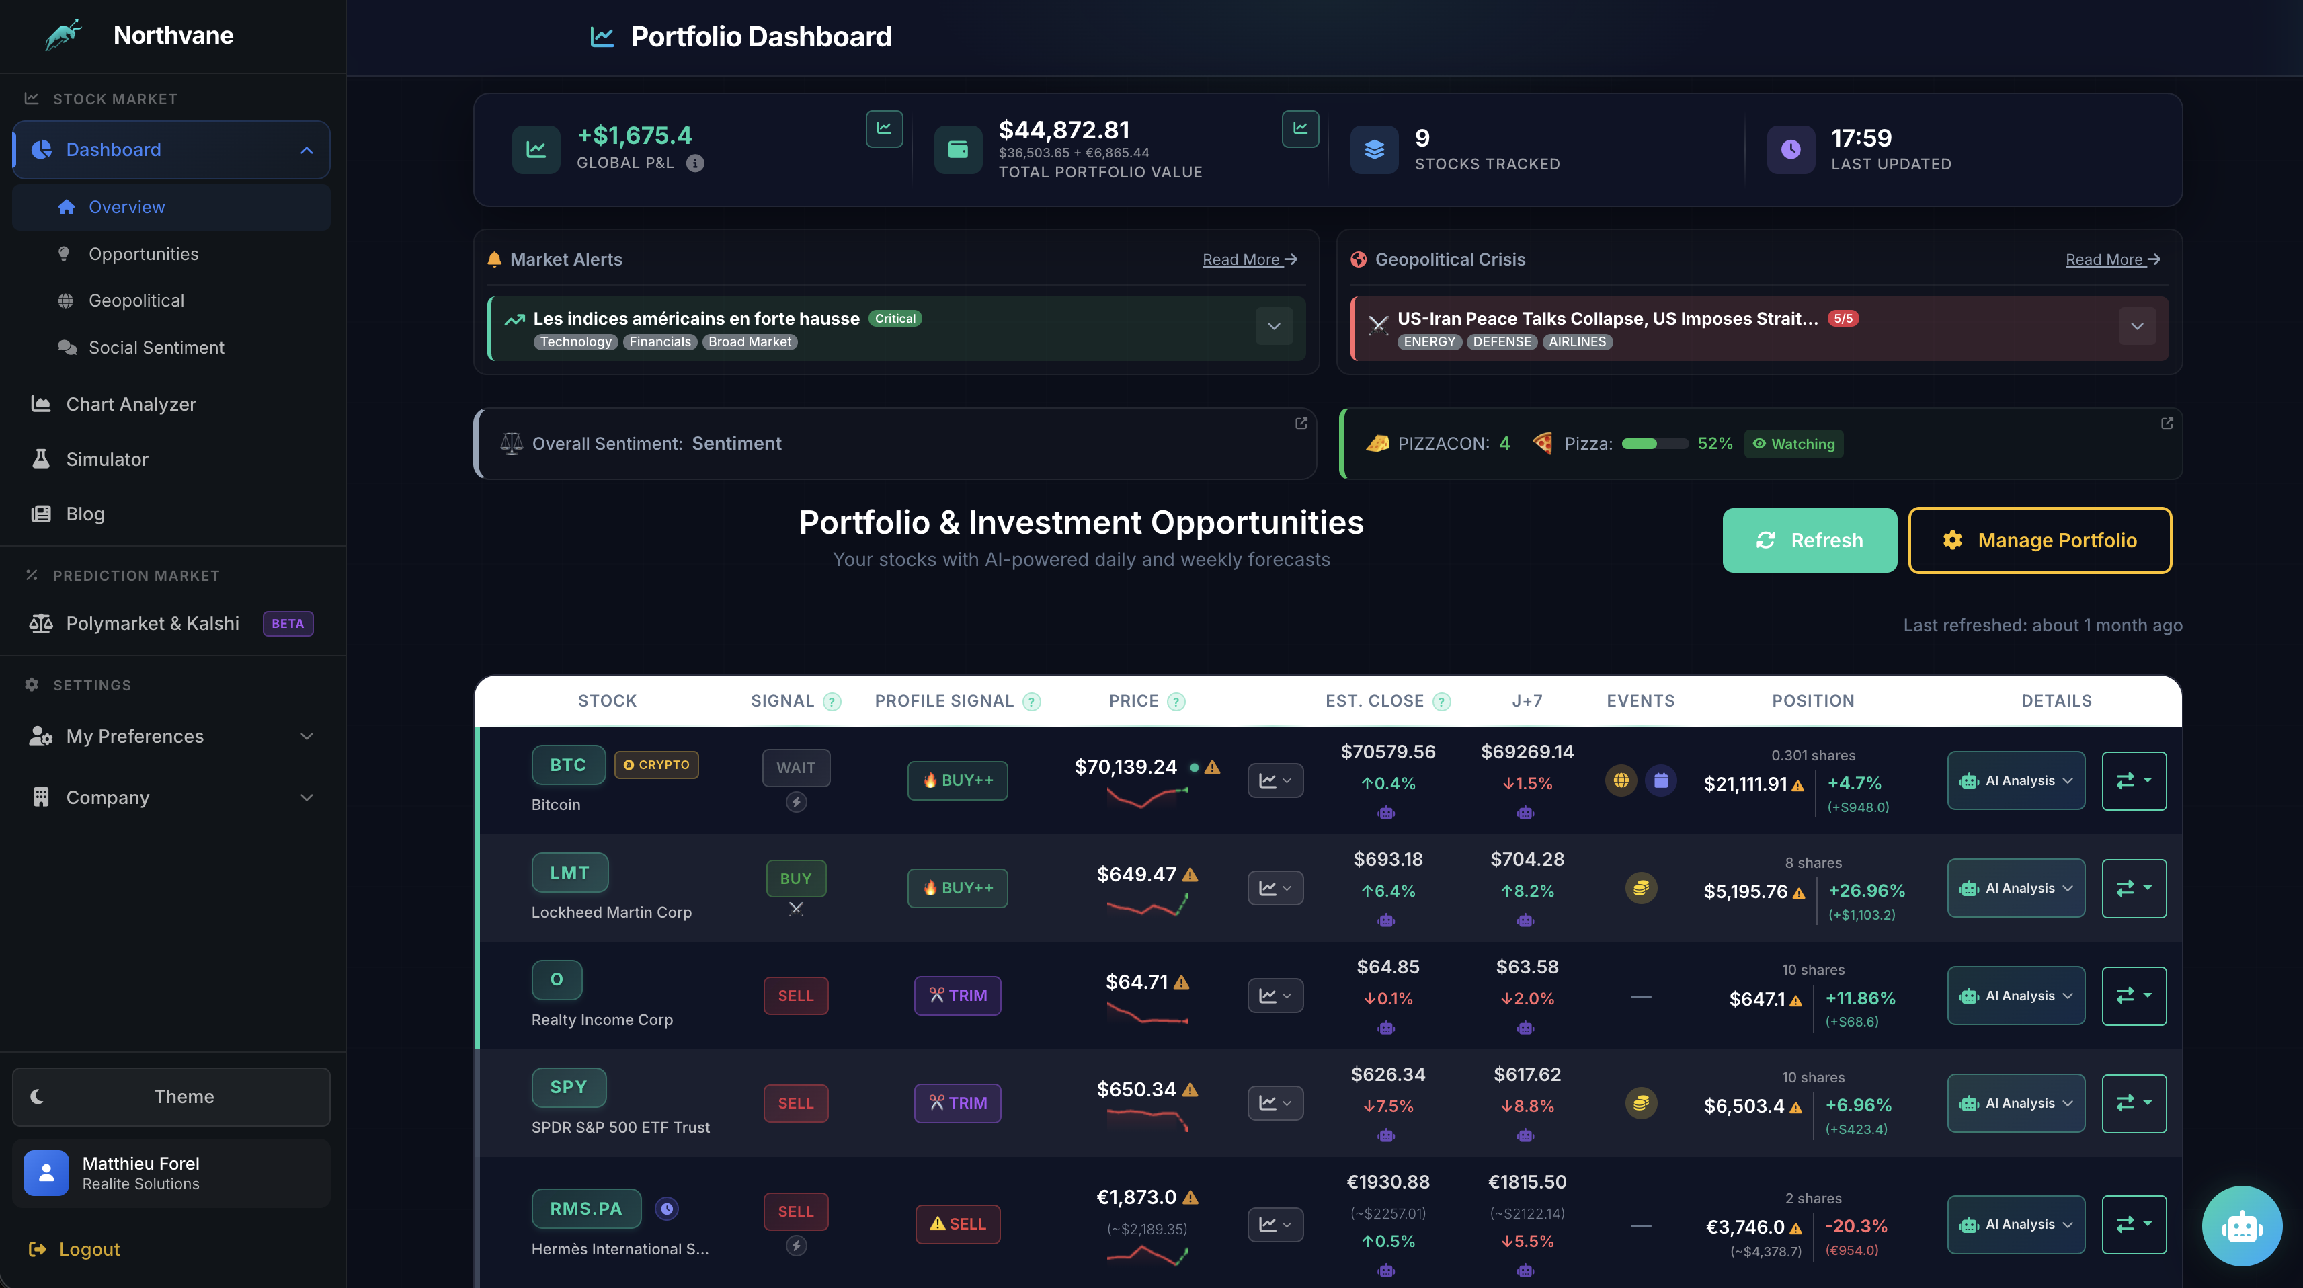Screen dimensions: 2303x1288
Task: Click the Northvane bull logo icon
Action: pos(63,36)
